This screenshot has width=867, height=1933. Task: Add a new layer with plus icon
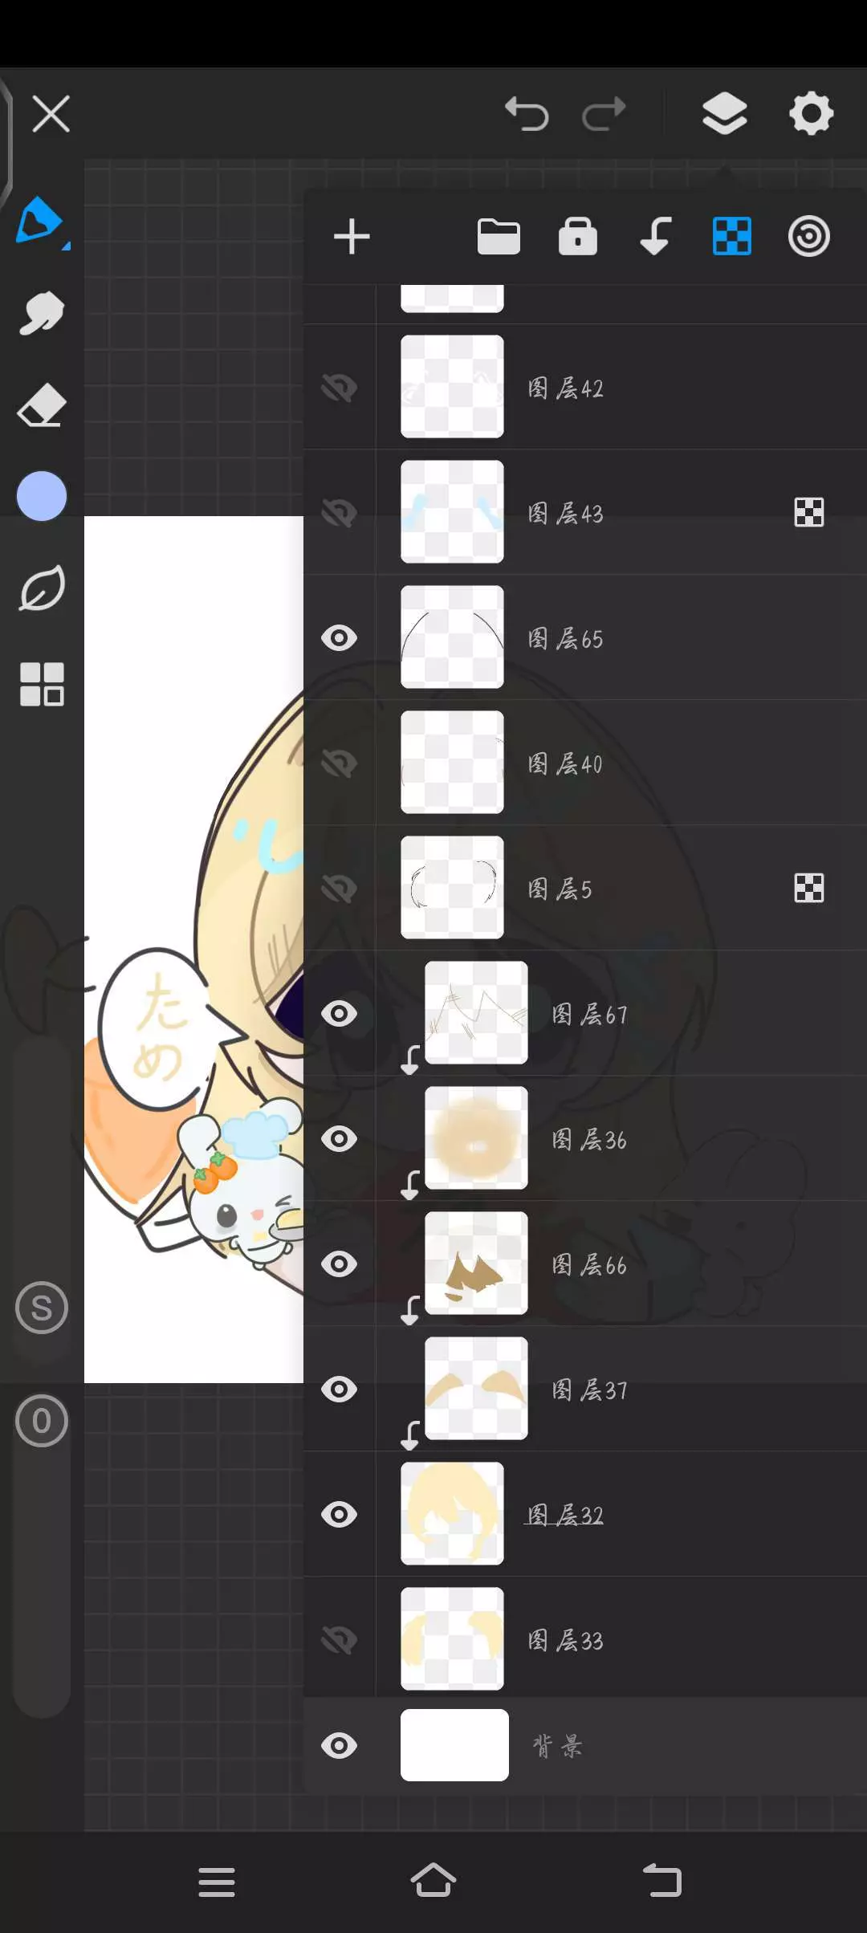(x=352, y=237)
